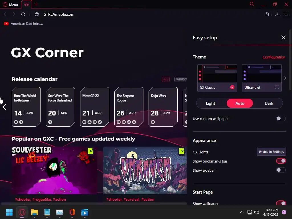Screen dimensions: 292x219
Task: Show hidden system tray icons
Action: [x=242, y=212]
